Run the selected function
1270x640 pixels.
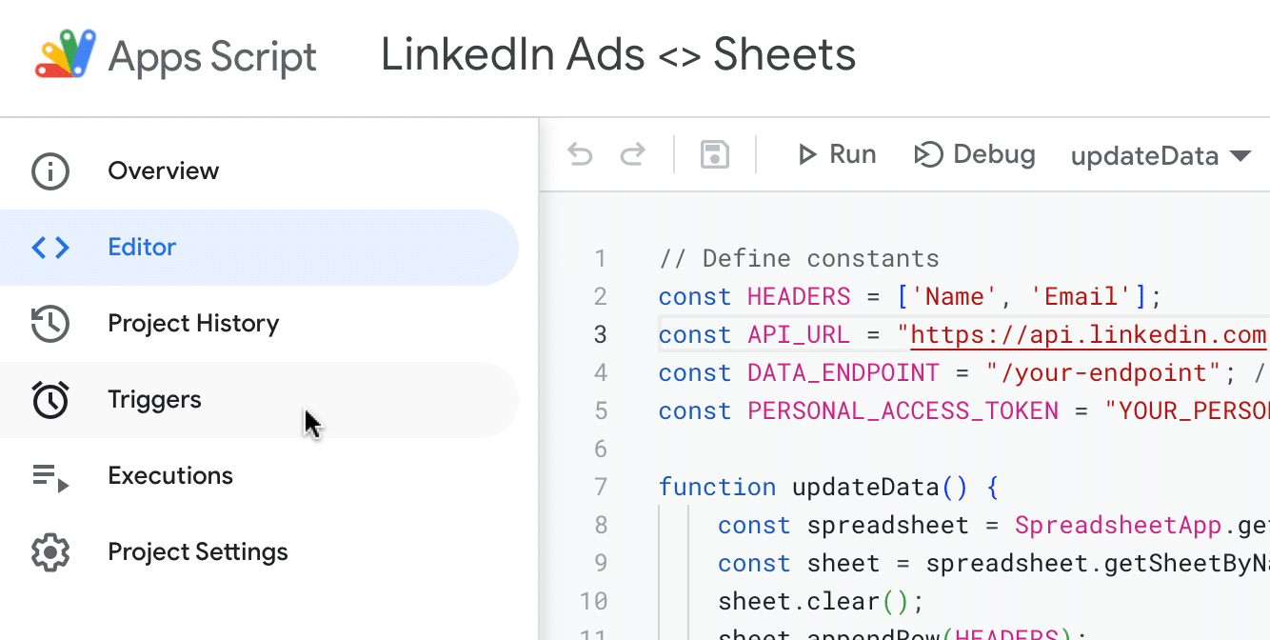(x=836, y=154)
